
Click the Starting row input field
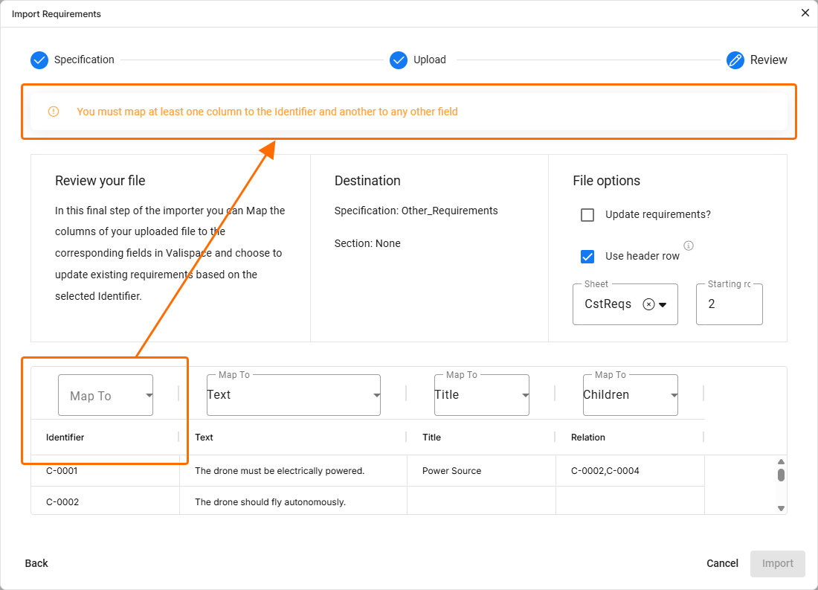tap(729, 304)
